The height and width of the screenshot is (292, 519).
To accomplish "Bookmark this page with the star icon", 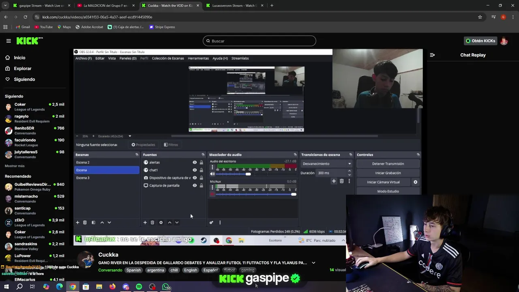I will pyautogui.click(x=480, y=17).
